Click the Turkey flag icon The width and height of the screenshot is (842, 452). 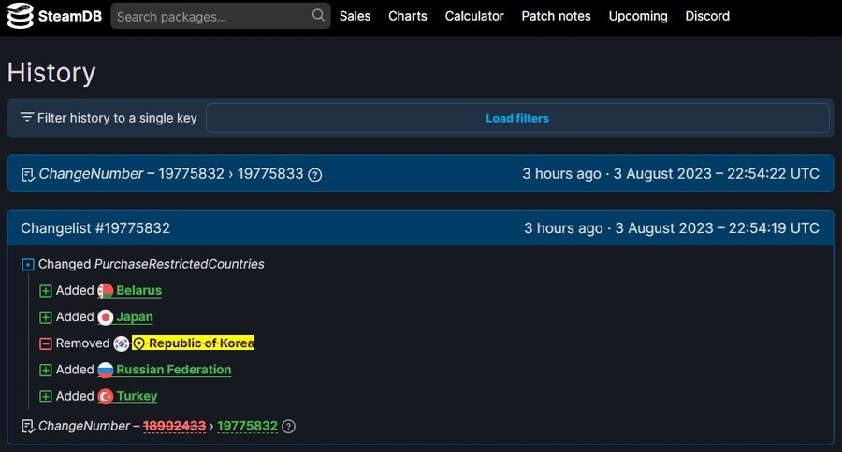coord(105,396)
